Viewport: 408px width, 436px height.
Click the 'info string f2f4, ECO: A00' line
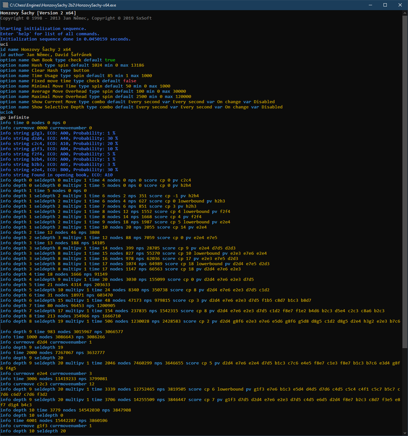tap(58, 154)
